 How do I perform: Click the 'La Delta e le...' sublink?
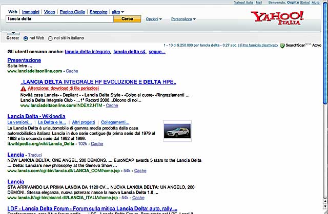pyautogui.click(x=52, y=122)
